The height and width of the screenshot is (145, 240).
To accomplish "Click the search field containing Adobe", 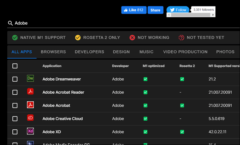I will pos(123,23).
